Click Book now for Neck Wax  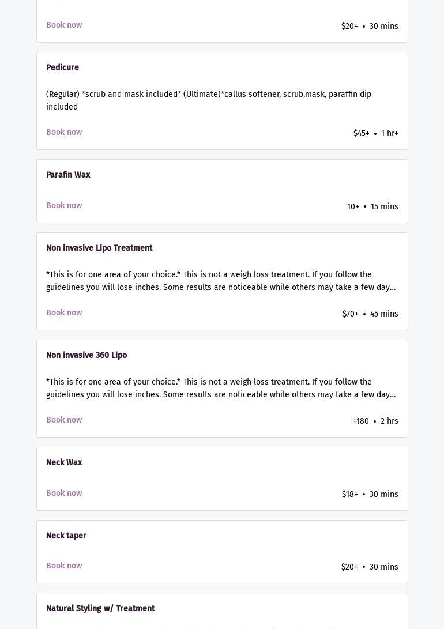(x=64, y=493)
